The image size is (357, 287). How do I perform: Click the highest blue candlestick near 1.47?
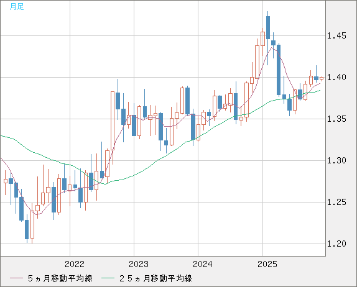[x=268, y=27]
